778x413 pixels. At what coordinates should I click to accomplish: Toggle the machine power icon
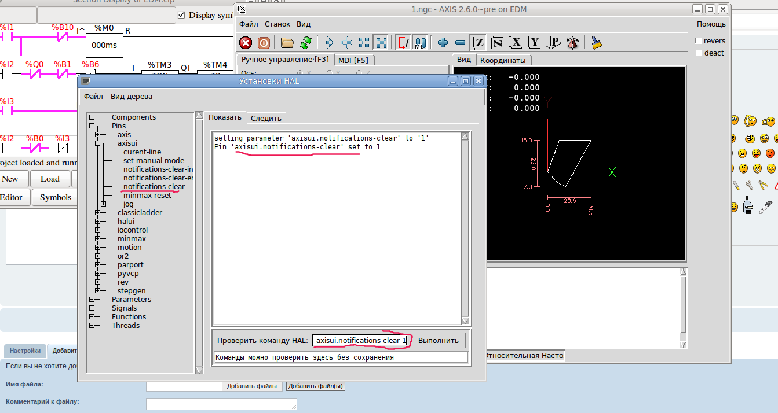(264, 43)
